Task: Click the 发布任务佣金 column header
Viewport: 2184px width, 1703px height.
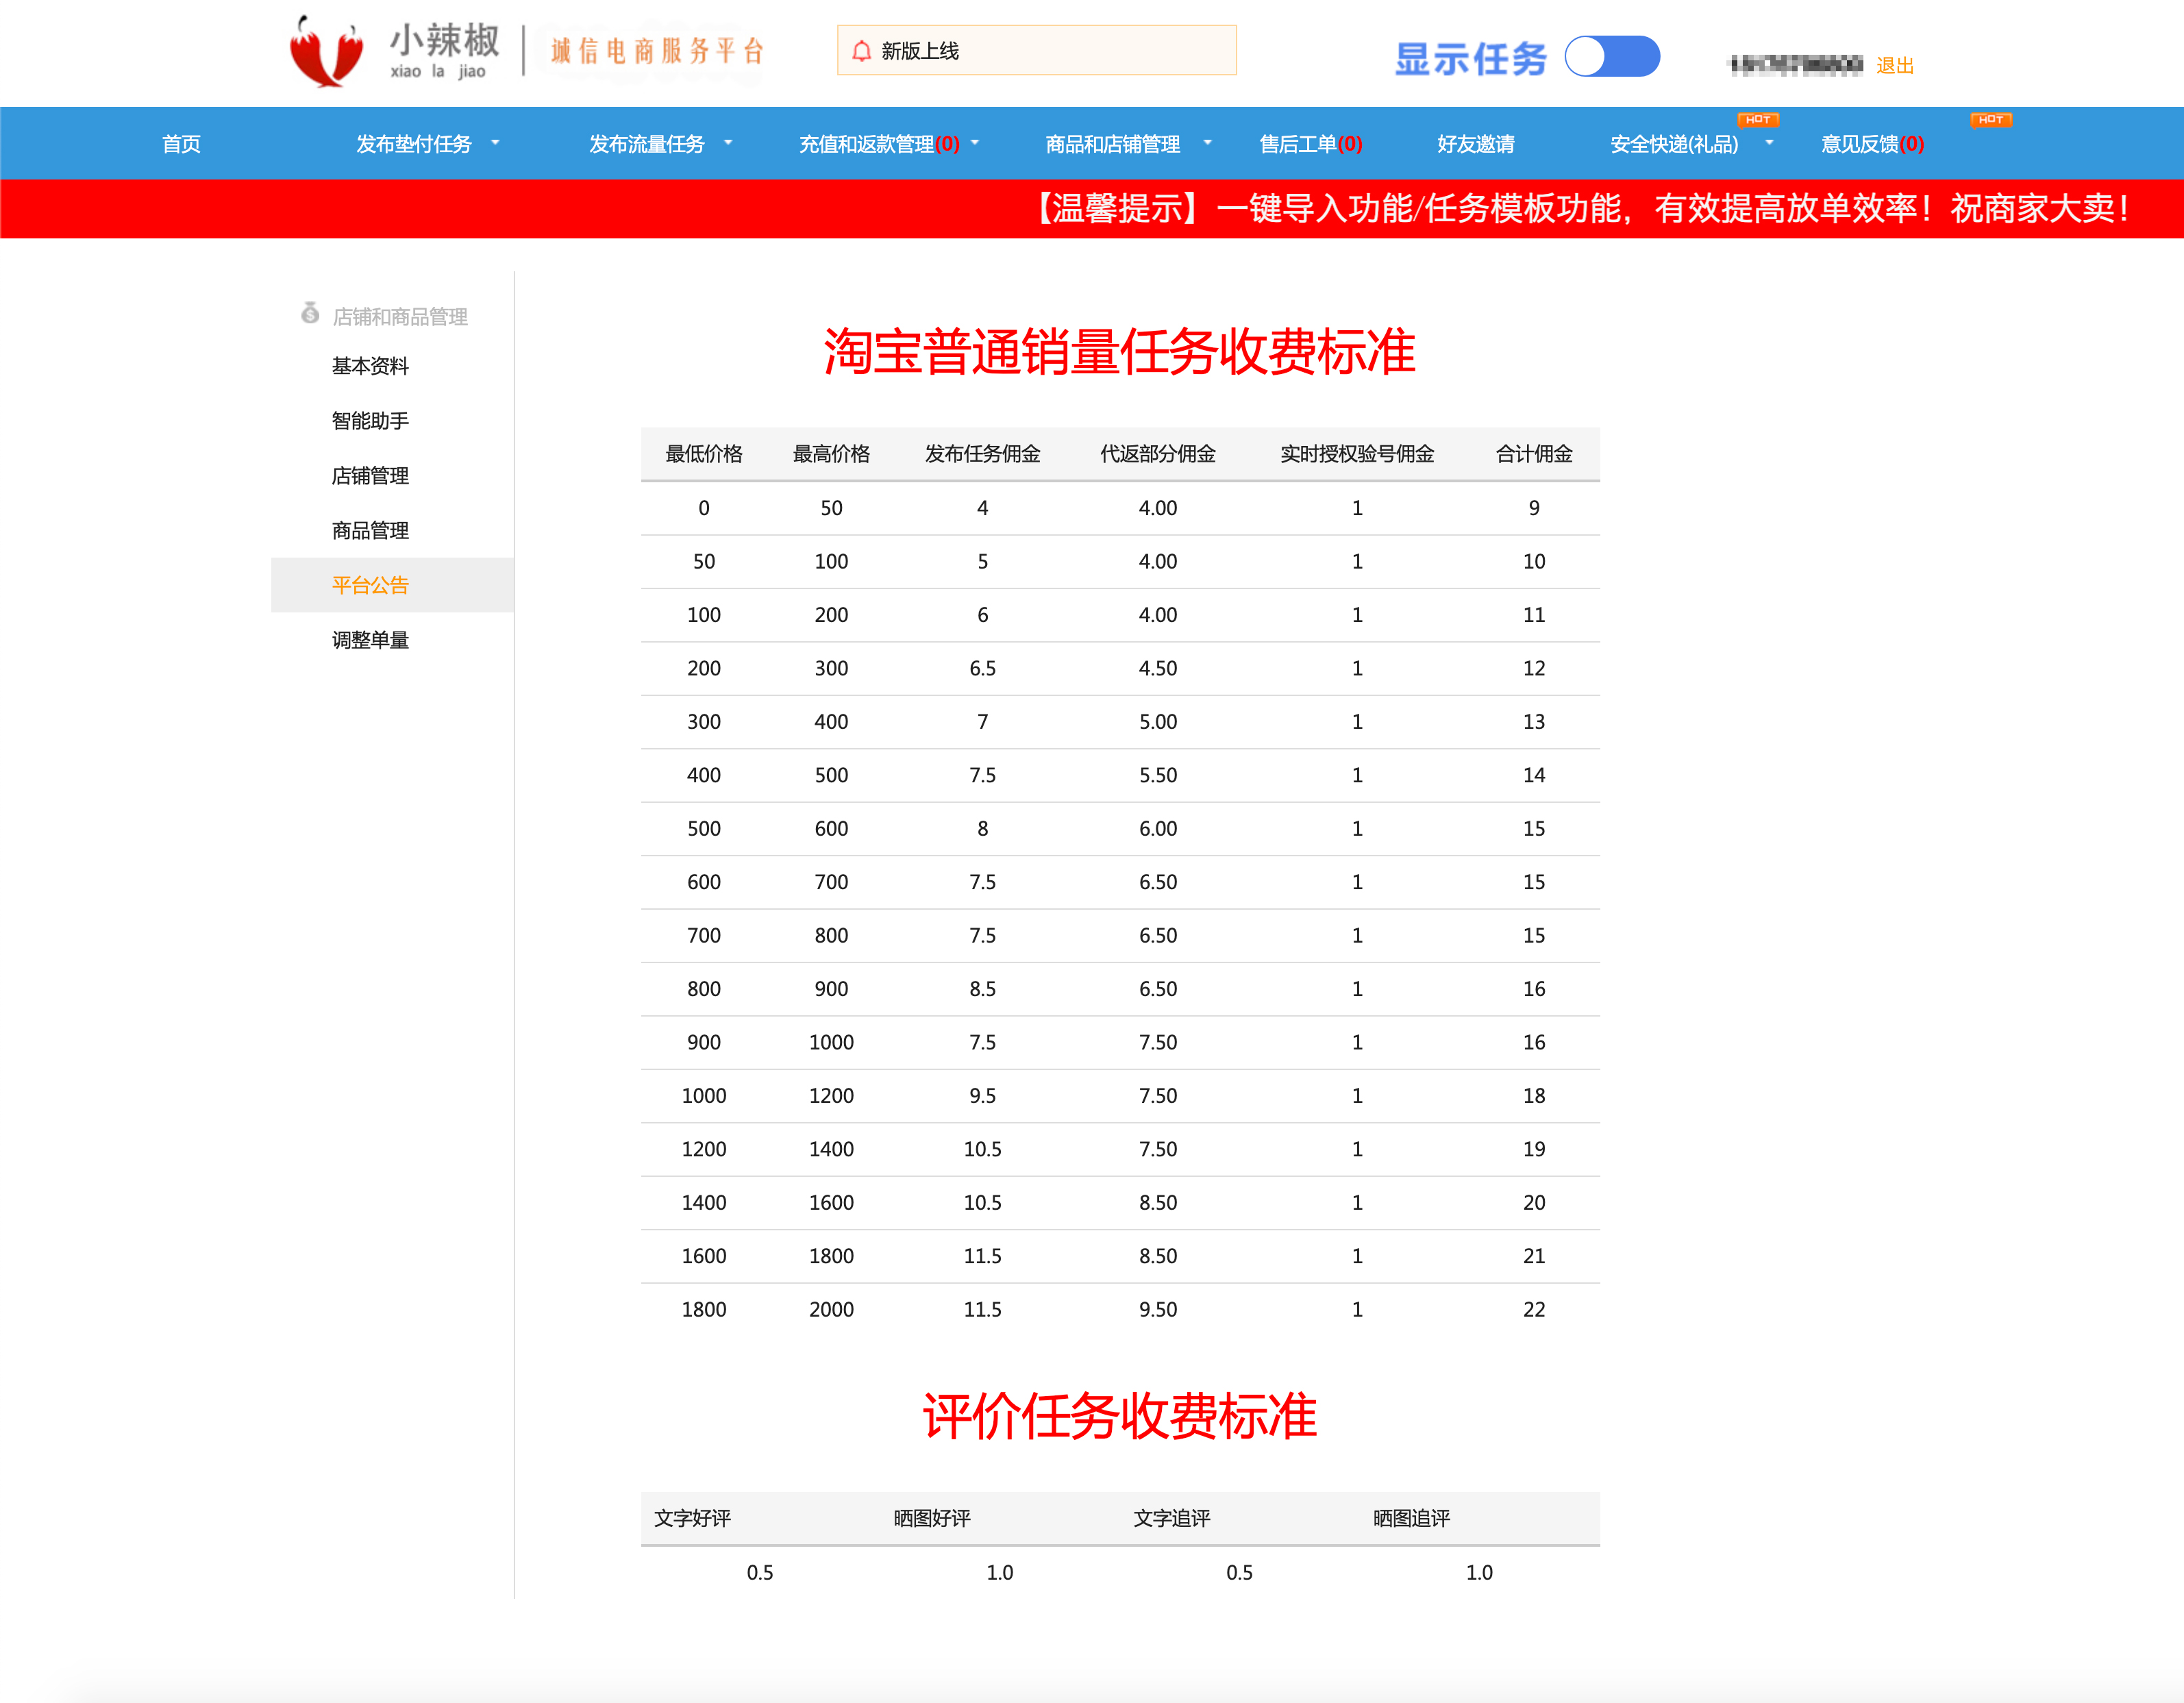Action: click(982, 454)
